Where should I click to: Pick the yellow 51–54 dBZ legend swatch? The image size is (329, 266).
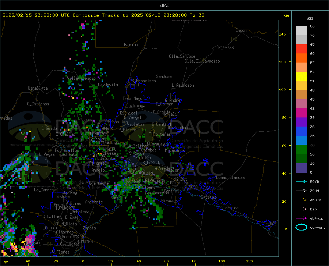pyautogui.click(x=301, y=76)
